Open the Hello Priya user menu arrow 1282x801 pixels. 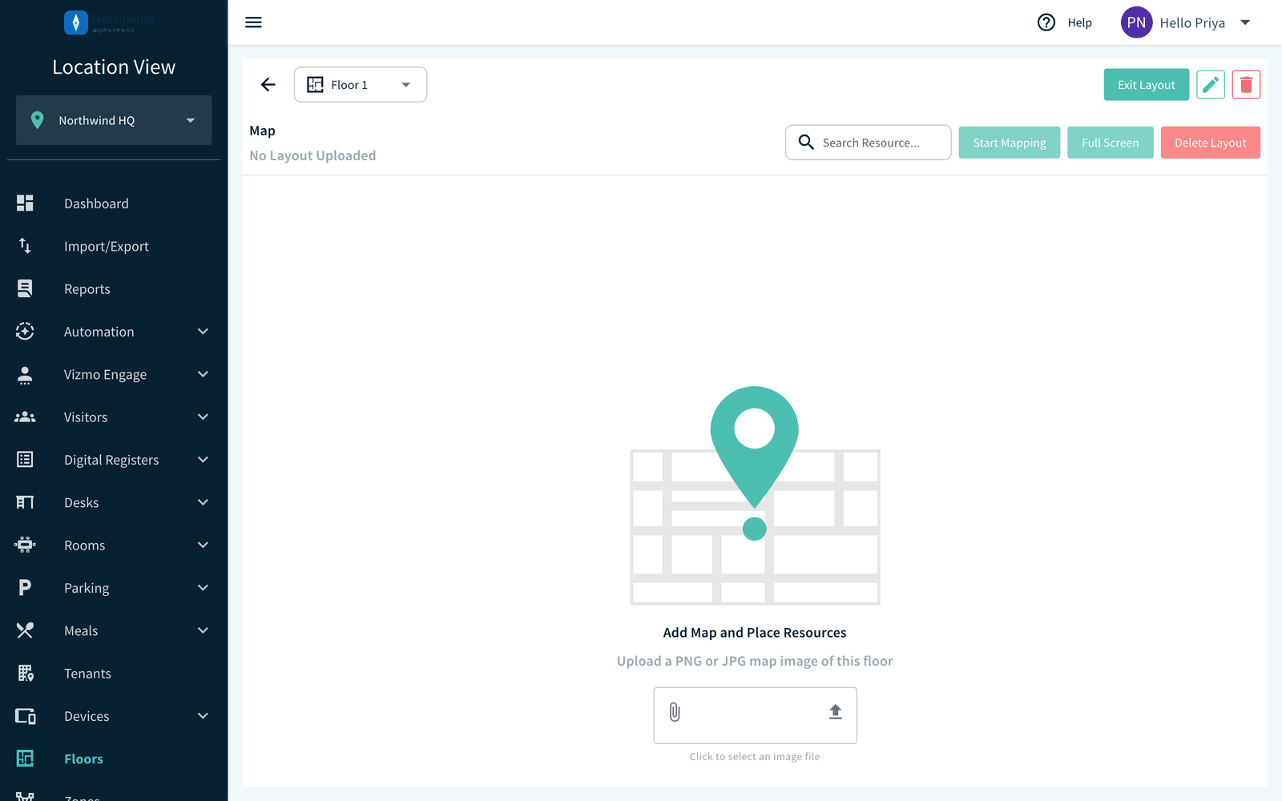(x=1245, y=22)
